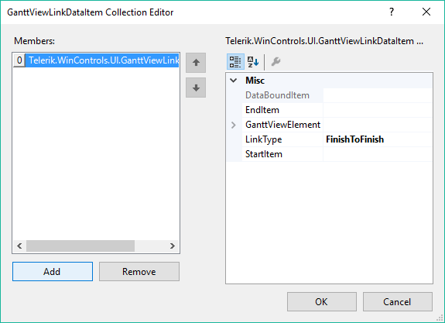Click the EndItem value field

coord(378,110)
